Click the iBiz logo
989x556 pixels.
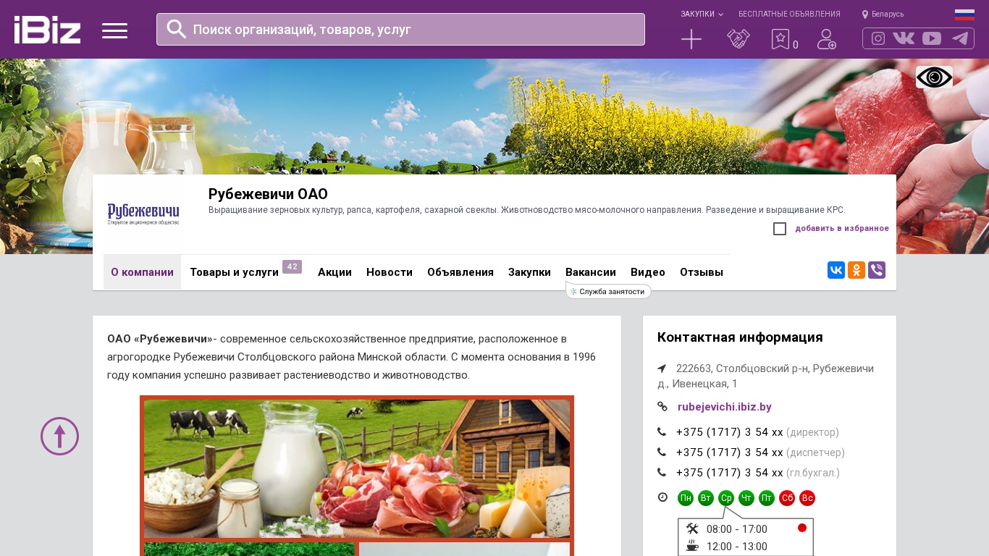pos(47,30)
